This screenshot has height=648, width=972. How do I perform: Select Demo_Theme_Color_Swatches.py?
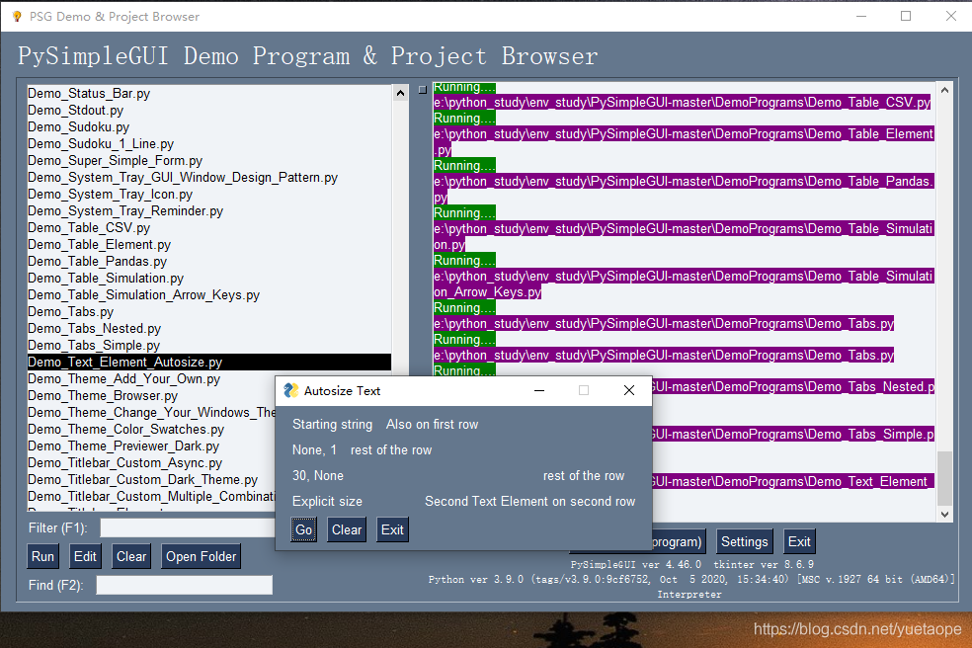click(149, 429)
